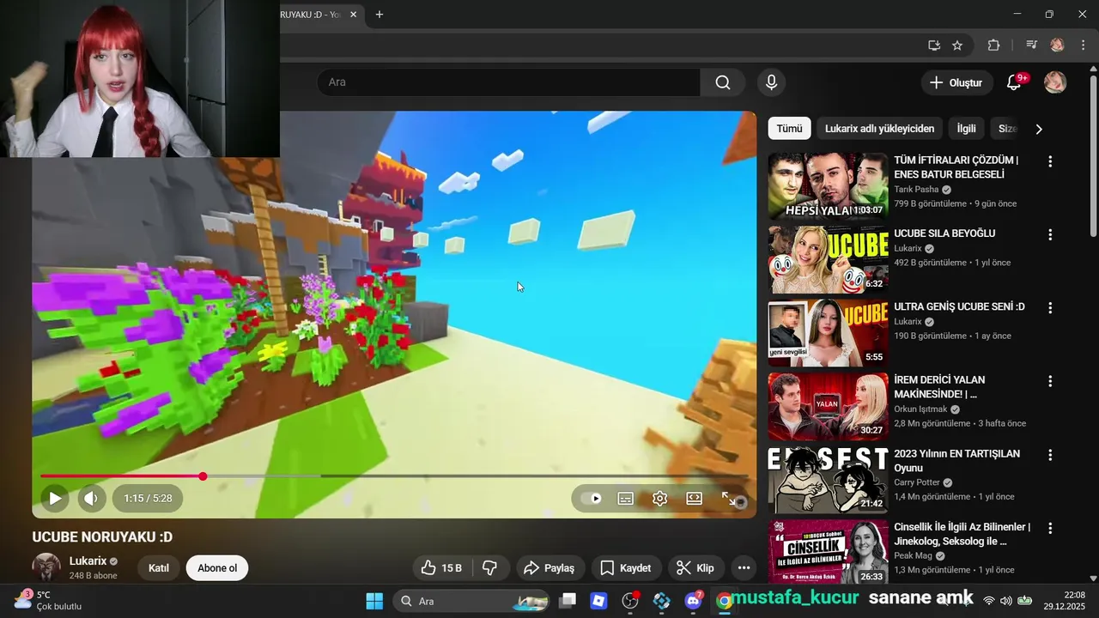Mute the video volume icon
The width and height of the screenshot is (1099, 618).
coord(91,498)
